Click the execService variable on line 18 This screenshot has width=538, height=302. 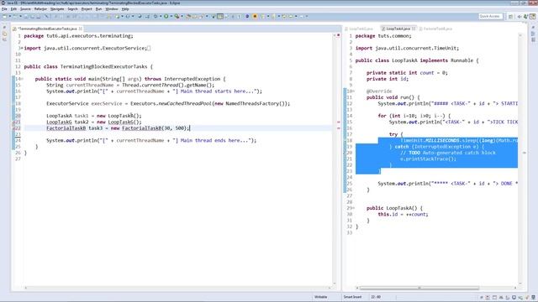tap(107, 103)
